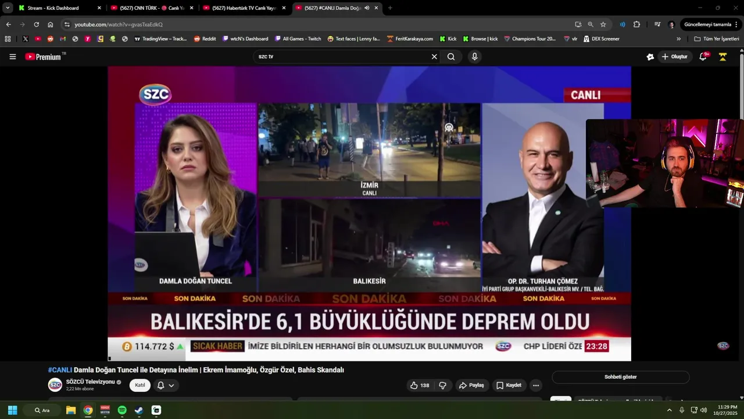This screenshot has width=744, height=419.
Task: Switch to the CNN TÜRK Canlı Yayın tab
Action: (x=151, y=8)
